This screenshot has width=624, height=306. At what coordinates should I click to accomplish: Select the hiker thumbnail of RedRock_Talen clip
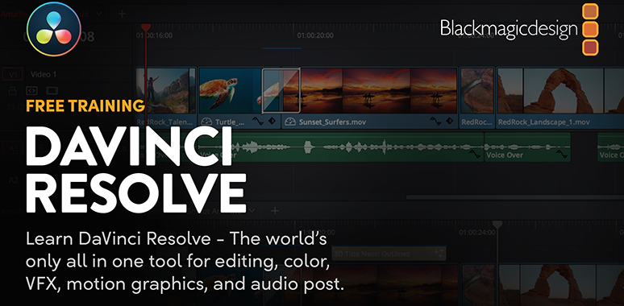[162, 91]
